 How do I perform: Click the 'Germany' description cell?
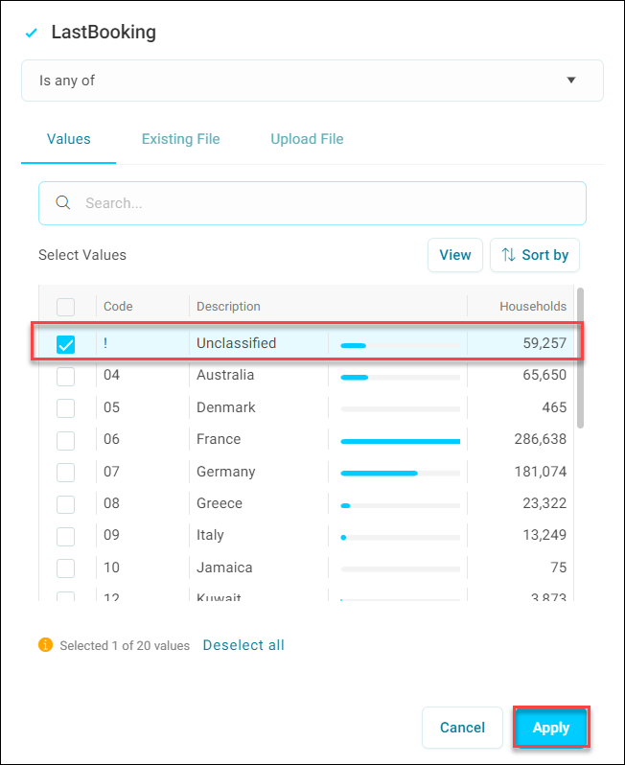pos(226,472)
